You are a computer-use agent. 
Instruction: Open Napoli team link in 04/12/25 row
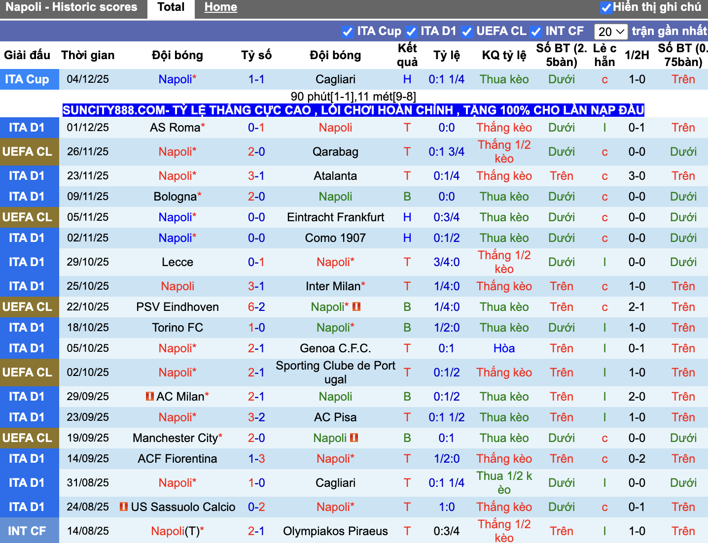175,79
